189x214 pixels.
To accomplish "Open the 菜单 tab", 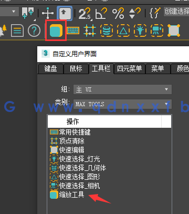I will click(157, 68).
